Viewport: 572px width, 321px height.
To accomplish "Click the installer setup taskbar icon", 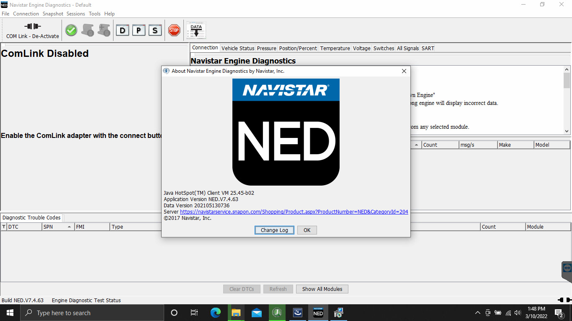I will click(x=338, y=313).
